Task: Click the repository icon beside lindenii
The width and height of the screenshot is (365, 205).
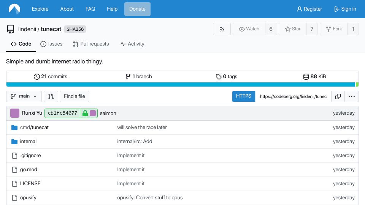Action: (x=11, y=29)
